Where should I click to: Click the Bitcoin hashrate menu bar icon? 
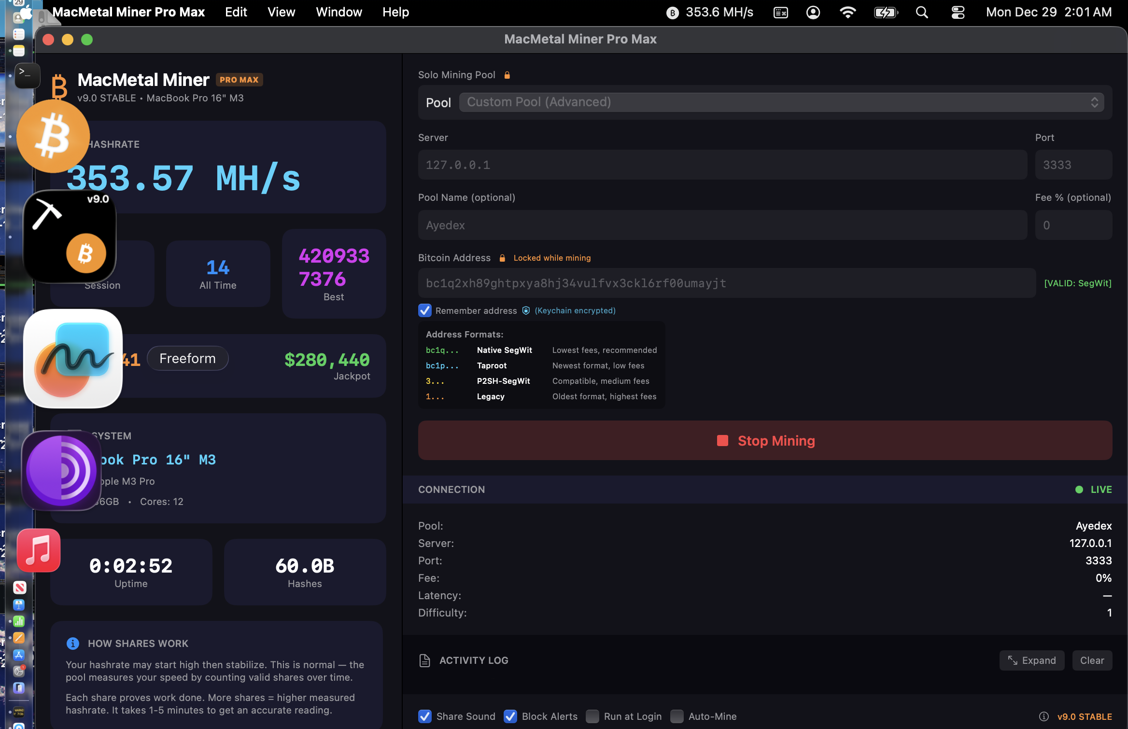pos(672,13)
